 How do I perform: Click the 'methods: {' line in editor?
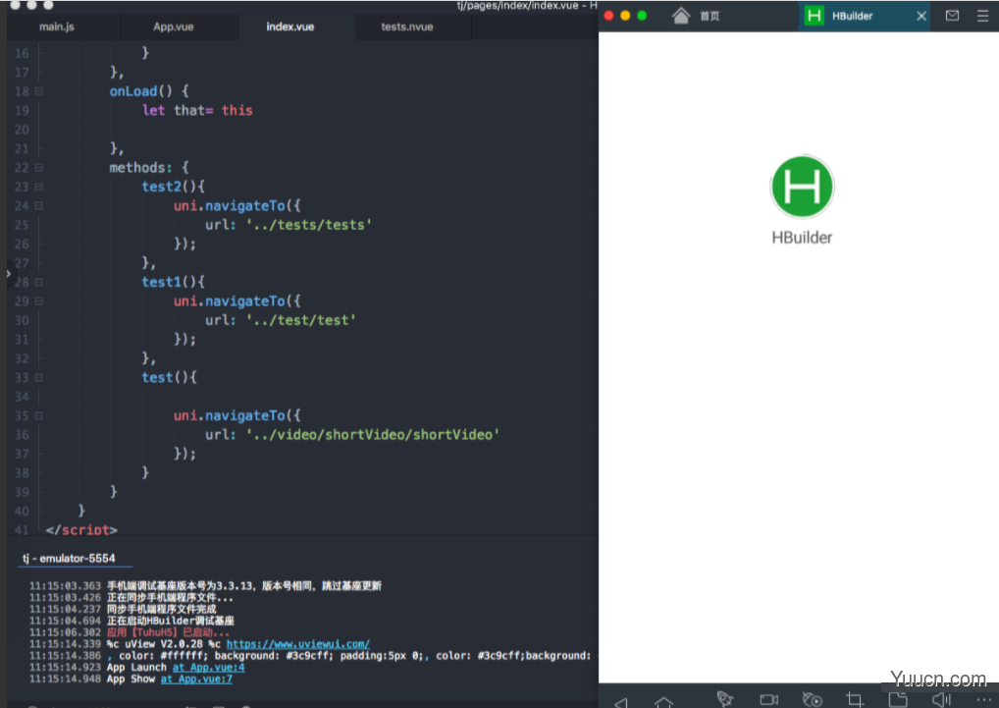(x=149, y=168)
